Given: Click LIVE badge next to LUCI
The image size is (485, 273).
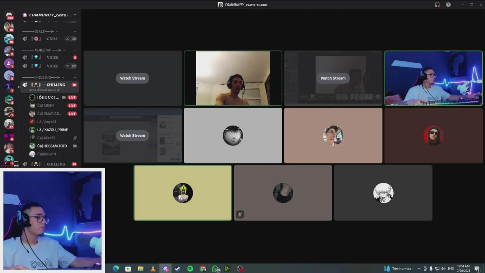Looking at the screenshot, I should pyautogui.click(x=72, y=97).
